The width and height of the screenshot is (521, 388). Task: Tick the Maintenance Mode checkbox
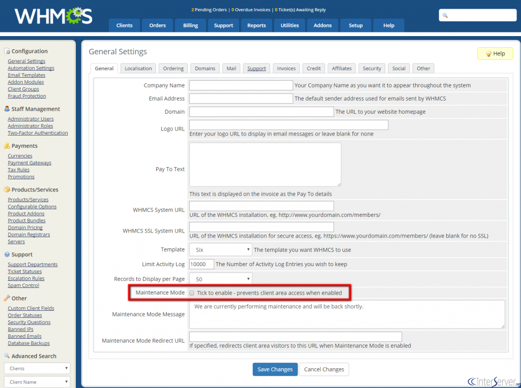(x=192, y=293)
